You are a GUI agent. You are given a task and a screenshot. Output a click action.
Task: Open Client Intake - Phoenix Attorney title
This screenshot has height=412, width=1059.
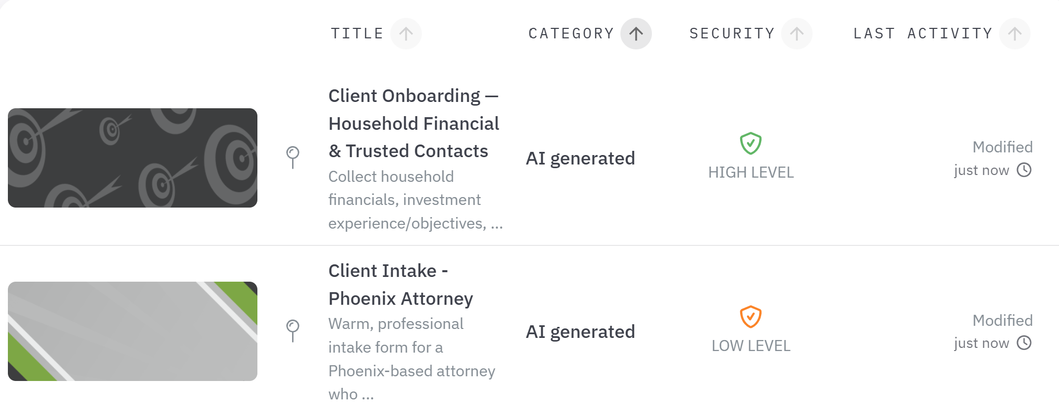[400, 285]
